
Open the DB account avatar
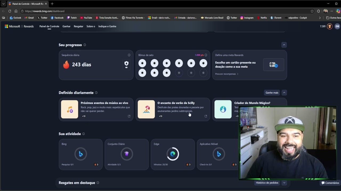[337, 26]
